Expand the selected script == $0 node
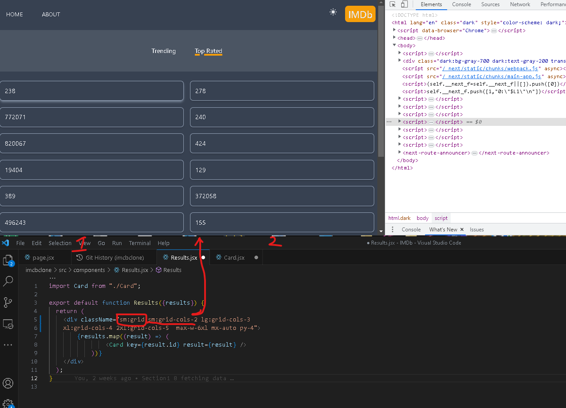The height and width of the screenshot is (408, 566). click(x=400, y=121)
